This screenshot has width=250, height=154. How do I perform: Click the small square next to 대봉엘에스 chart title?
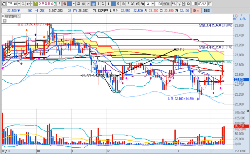pos(3,16)
